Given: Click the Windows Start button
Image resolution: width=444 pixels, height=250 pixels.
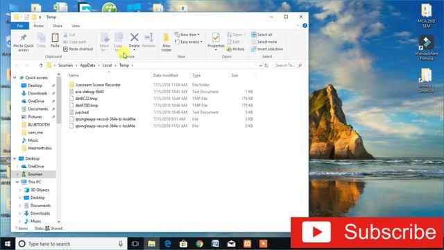Looking at the screenshot, I should click(x=8, y=244).
